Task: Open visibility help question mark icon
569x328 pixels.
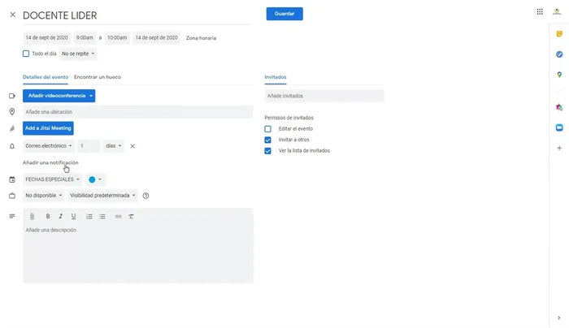Action: click(146, 196)
